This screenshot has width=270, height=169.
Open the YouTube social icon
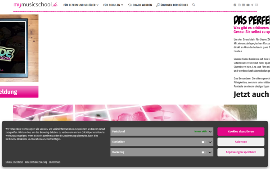coord(248,5)
